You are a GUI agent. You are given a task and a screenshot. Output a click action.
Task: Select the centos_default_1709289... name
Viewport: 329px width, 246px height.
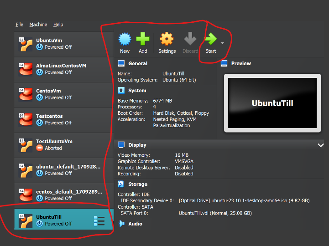[69, 192]
